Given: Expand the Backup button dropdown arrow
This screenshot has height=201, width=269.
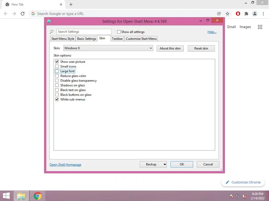Looking at the screenshot, I should tap(165, 164).
